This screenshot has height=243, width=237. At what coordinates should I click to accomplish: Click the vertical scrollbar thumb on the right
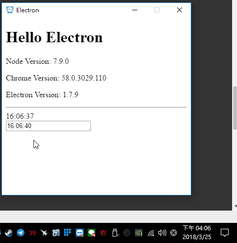pyautogui.click(x=235, y=108)
